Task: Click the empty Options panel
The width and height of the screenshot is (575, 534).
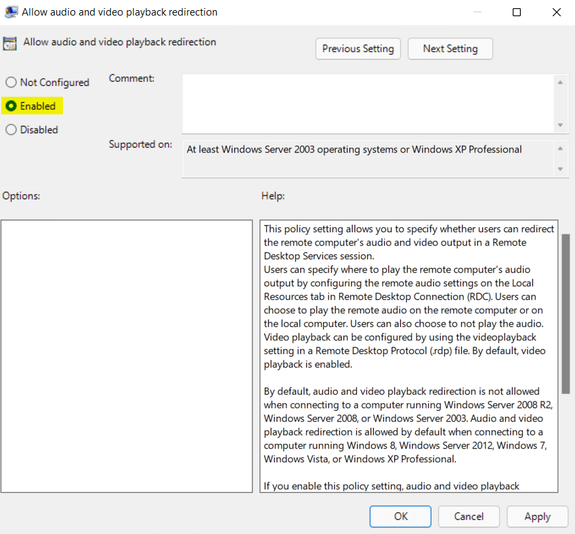Action: (127, 356)
